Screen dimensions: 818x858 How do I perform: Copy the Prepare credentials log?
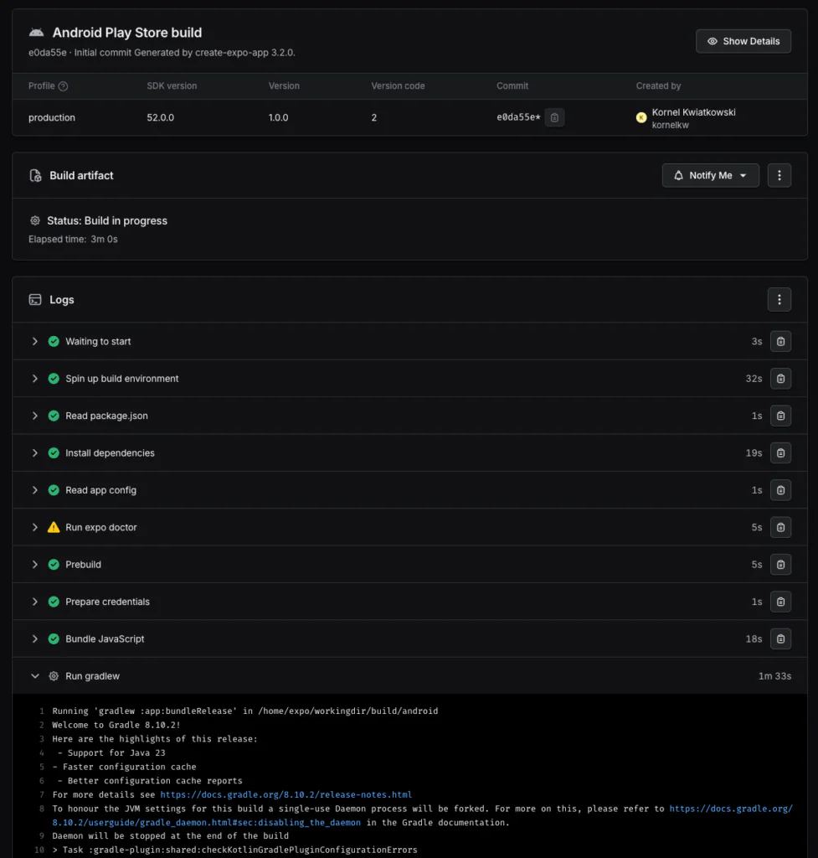coord(780,602)
